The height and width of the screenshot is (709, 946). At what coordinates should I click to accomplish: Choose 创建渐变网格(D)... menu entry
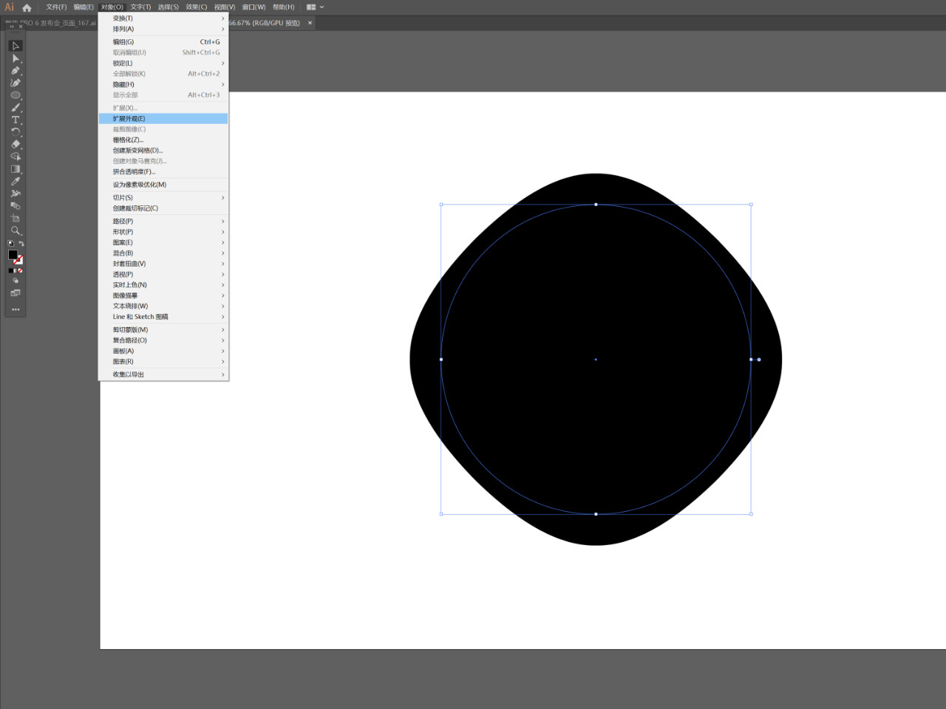tap(163, 150)
